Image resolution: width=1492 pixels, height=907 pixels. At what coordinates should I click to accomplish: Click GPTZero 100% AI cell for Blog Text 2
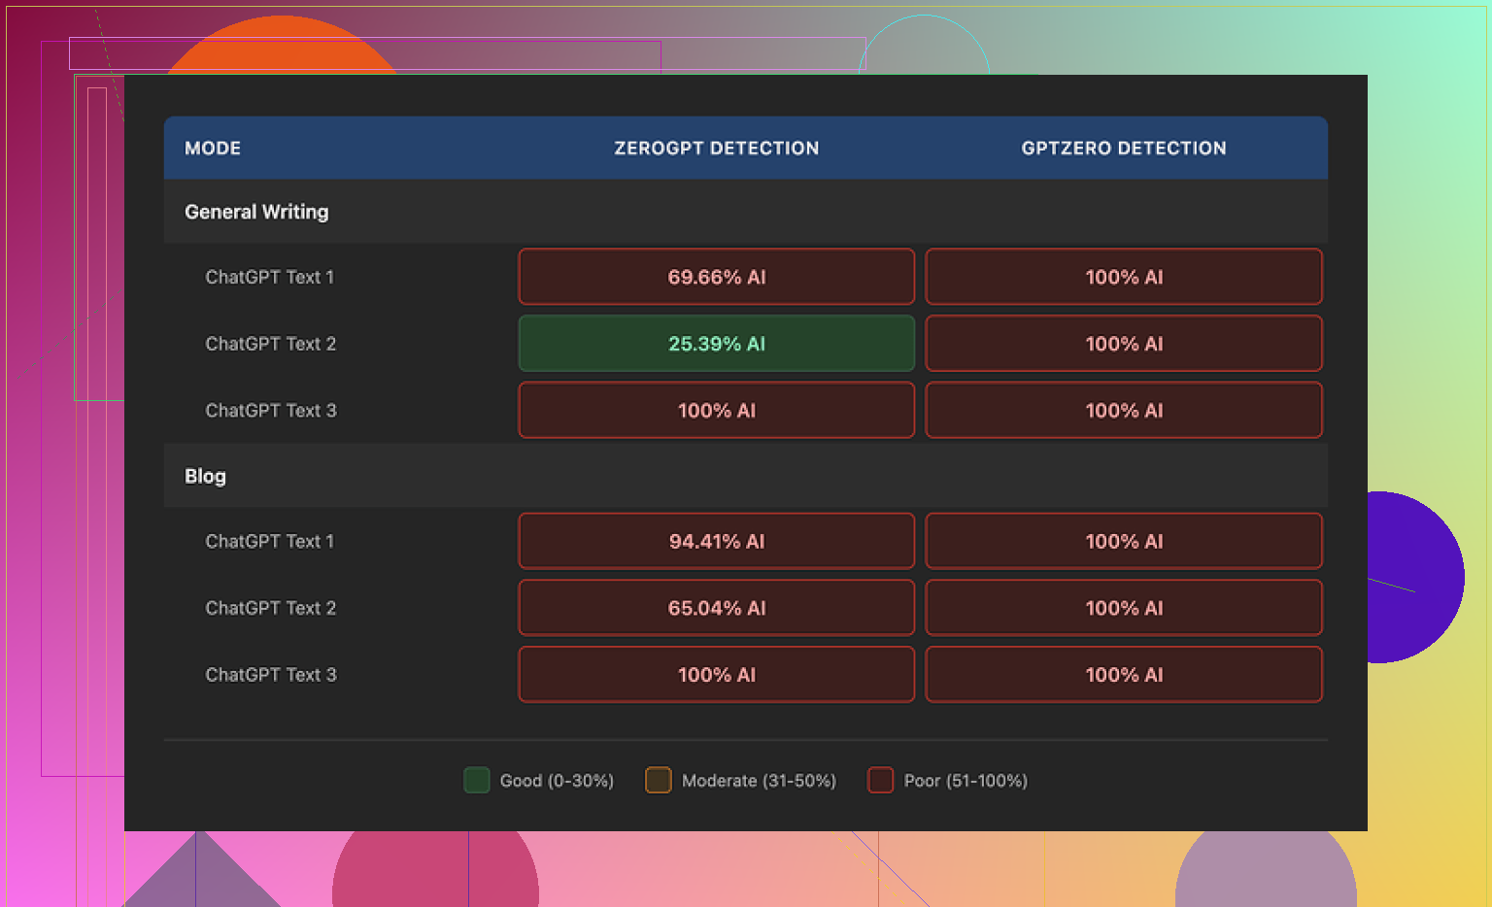(x=1123, y=609)
